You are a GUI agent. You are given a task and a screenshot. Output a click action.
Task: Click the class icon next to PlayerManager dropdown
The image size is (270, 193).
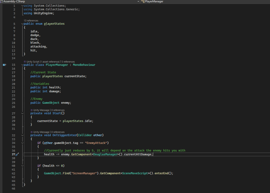pos(143,2)
